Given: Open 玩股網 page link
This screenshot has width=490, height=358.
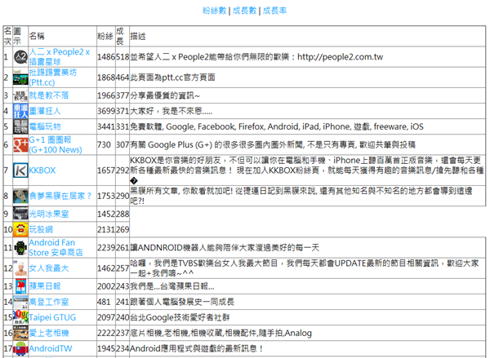Looking at the screenshot, I should (x=41, y=230).
